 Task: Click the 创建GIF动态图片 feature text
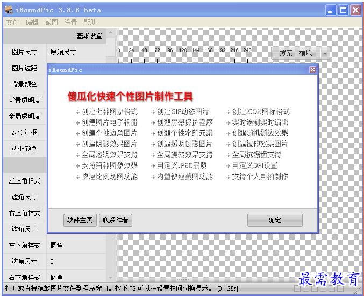point(180,112)
